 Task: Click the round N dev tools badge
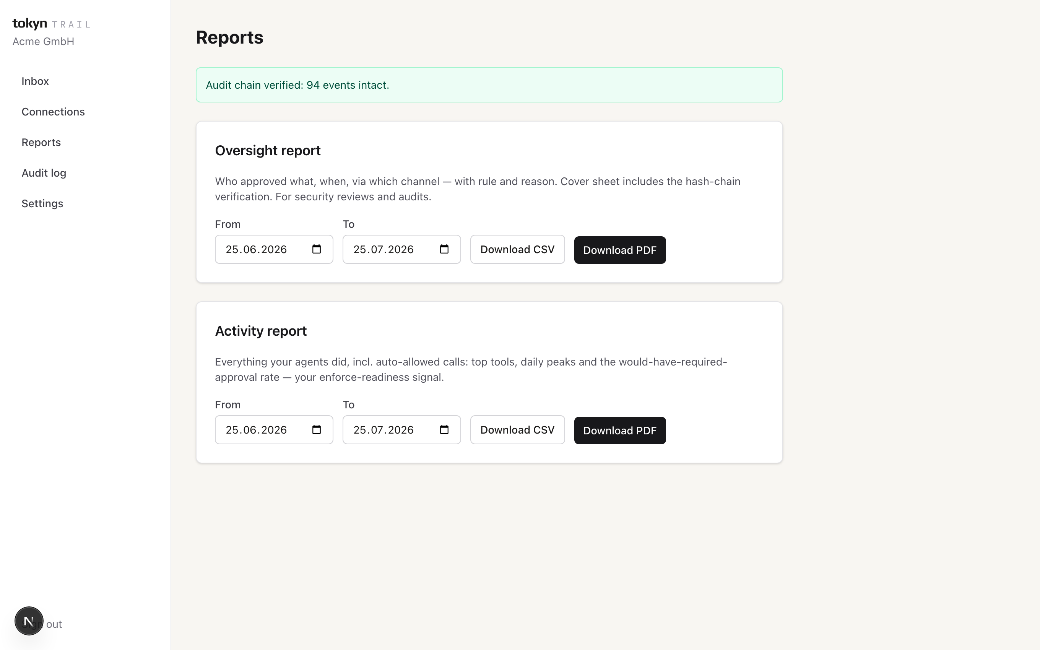click(29, 621)
